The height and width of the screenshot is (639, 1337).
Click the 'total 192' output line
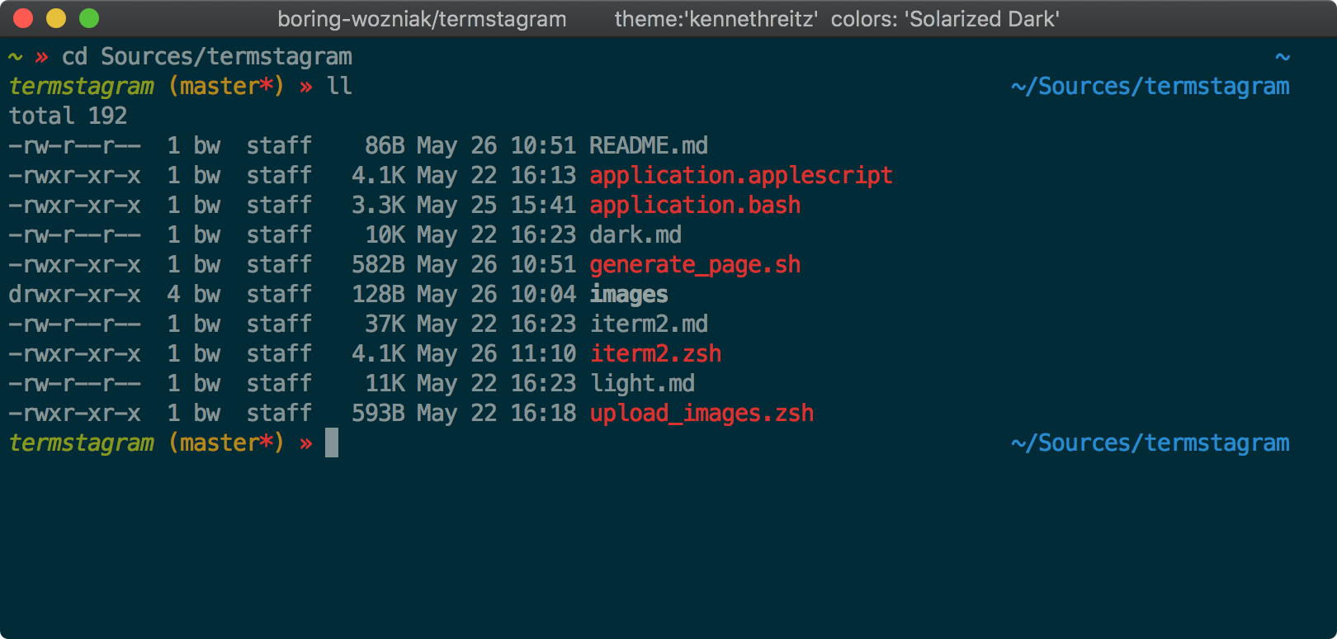[x=68, y=116]
